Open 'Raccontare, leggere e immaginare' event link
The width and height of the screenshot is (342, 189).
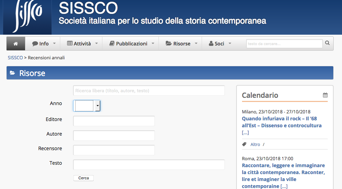(x=283, y=172)
